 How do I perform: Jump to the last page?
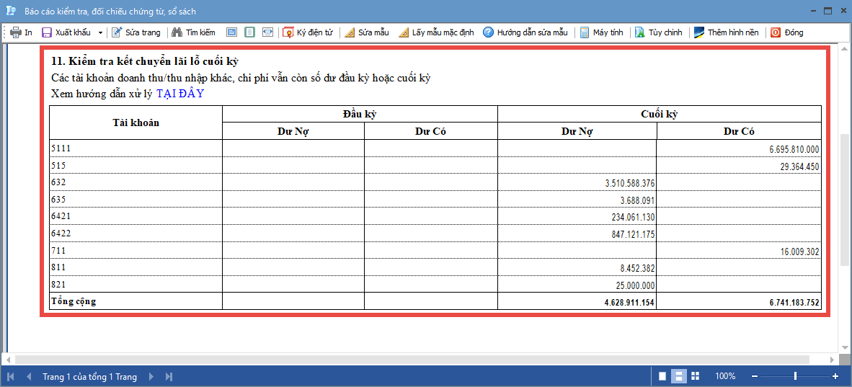tap(169, 376)
